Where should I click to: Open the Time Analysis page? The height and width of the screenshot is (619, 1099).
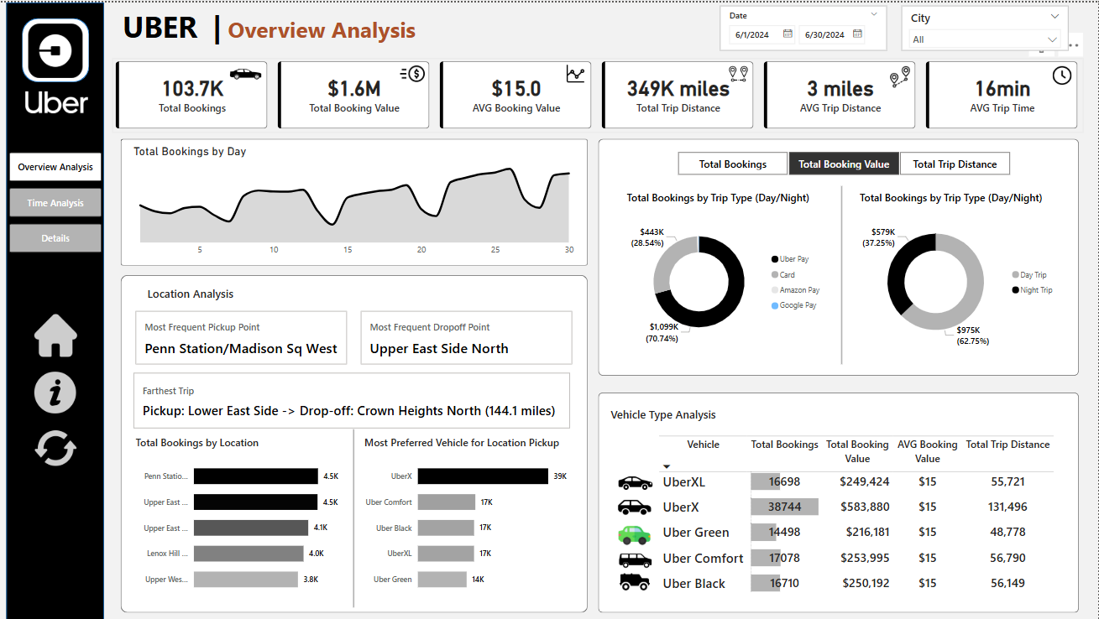(x=54, y=202)
